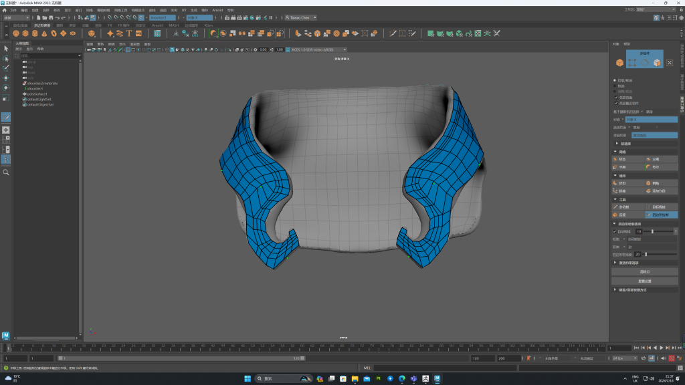Click the play forwards button
The width and height of the screenshot is (685, 385).
coord(661,348)
